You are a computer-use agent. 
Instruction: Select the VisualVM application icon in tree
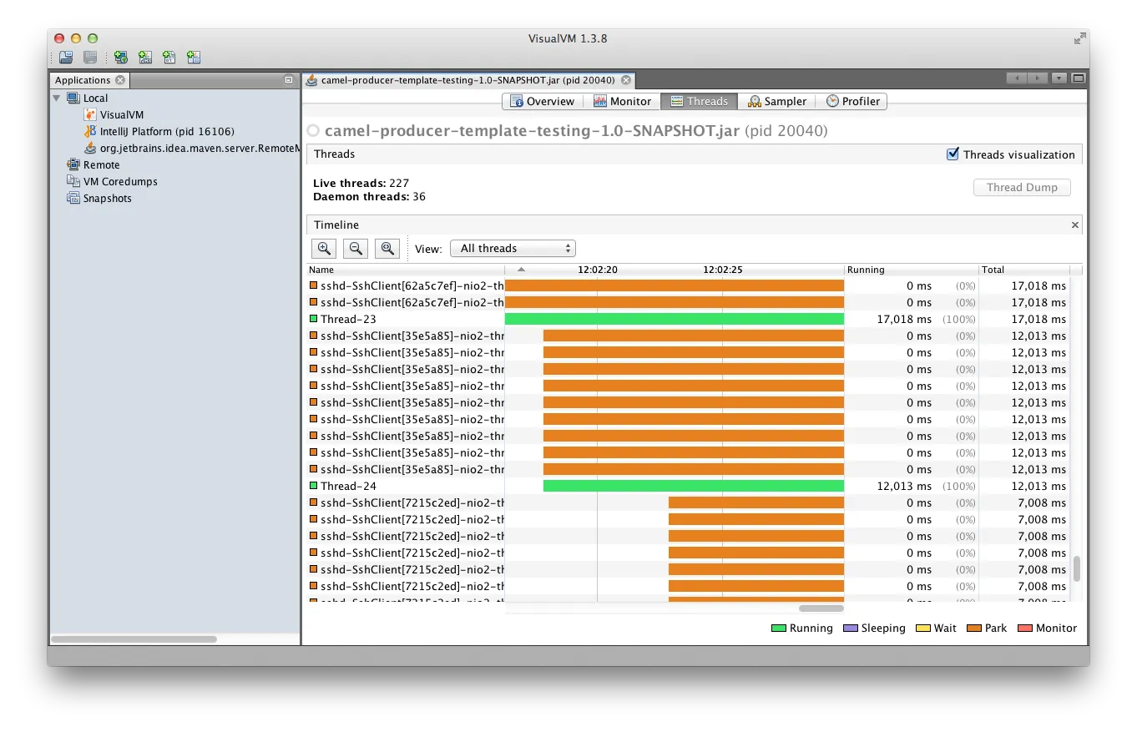click(x=90, y=114)
